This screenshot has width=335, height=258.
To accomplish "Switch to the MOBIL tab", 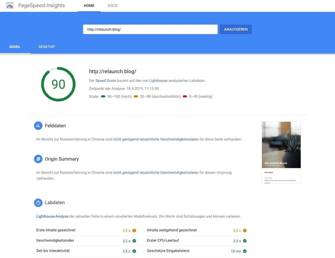I will [15, 47].
